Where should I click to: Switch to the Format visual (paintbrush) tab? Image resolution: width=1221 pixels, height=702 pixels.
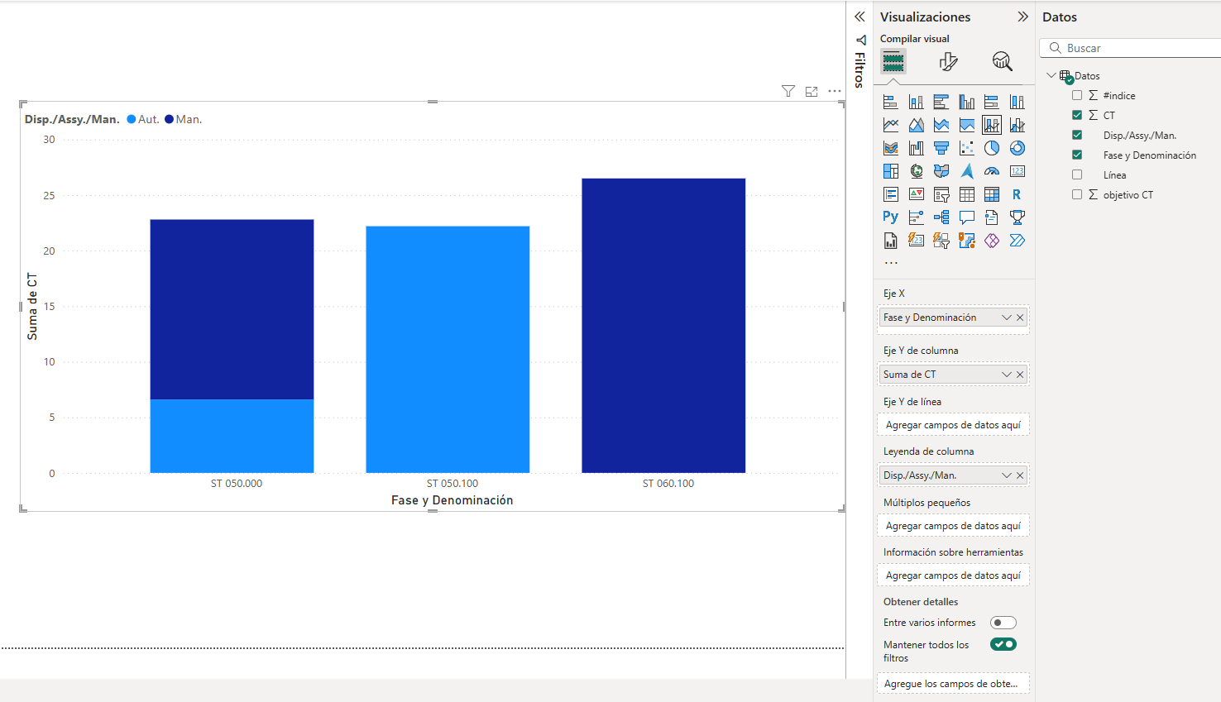(x=948, y=61)
